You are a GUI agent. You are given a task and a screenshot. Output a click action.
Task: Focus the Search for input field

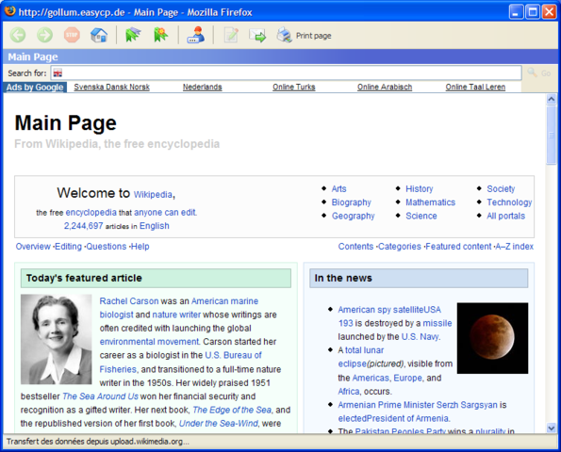[286, 73]
